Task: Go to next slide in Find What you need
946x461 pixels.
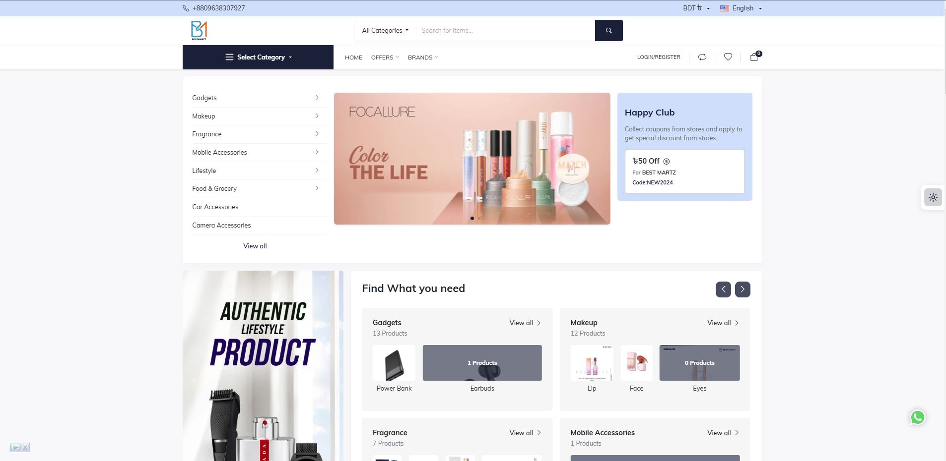Action: [x=742, y=289]
